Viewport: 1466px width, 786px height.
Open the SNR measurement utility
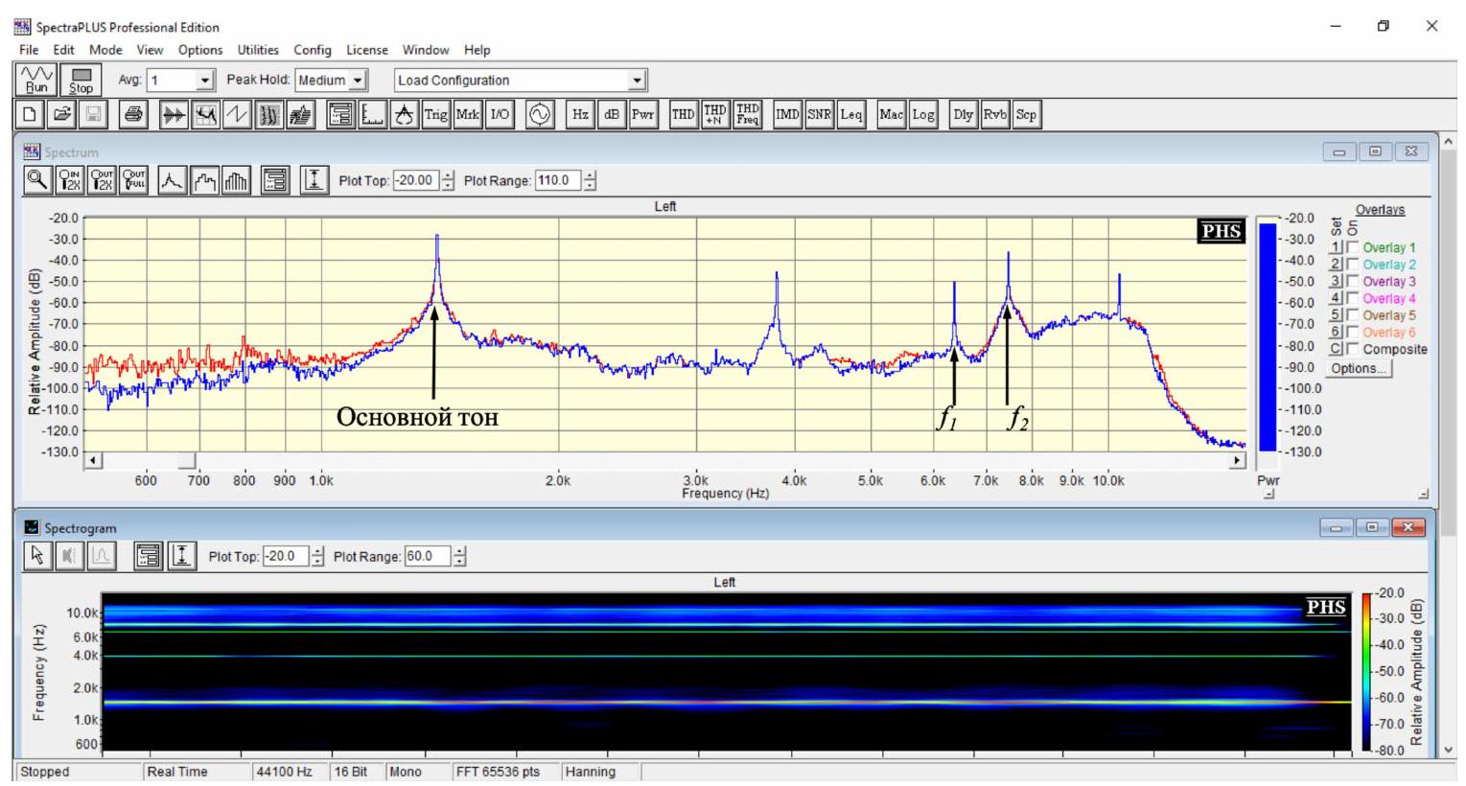point(820,115)
